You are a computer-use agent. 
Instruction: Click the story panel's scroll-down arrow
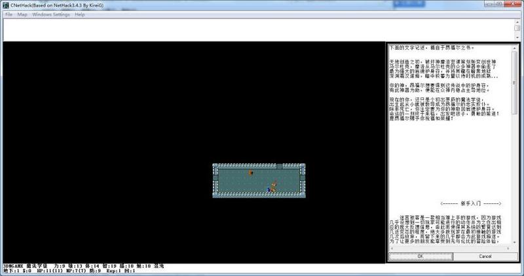[514, 243]
